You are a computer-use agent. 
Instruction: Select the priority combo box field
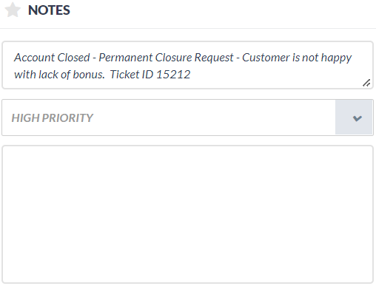187,118
